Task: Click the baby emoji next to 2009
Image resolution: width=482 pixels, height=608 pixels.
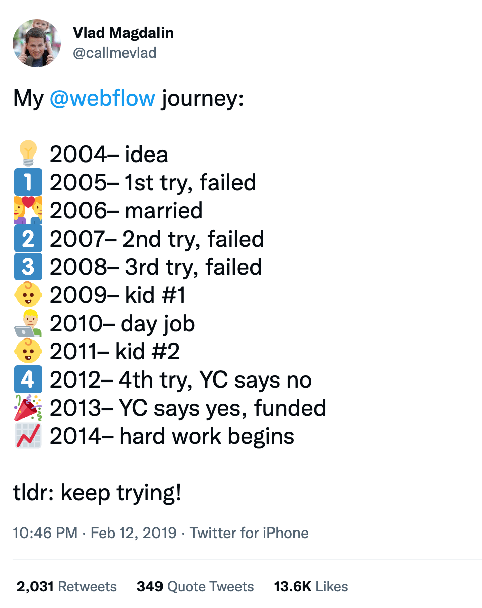Action: pyautogui.click(x=28, y=295)
